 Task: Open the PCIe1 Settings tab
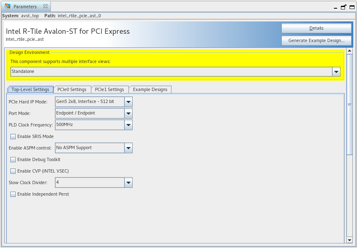(109, 89)
